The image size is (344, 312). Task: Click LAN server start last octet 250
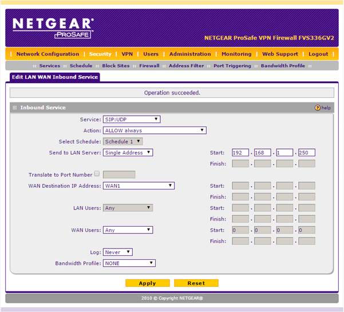pyautogui.click(x=307, y=152)
